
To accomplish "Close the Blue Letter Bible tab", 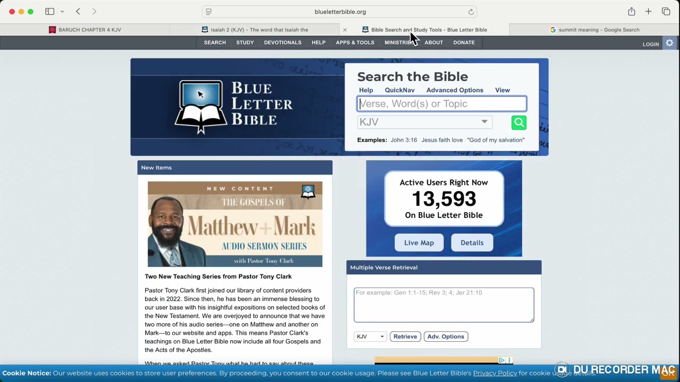I will tap(345, 30).
